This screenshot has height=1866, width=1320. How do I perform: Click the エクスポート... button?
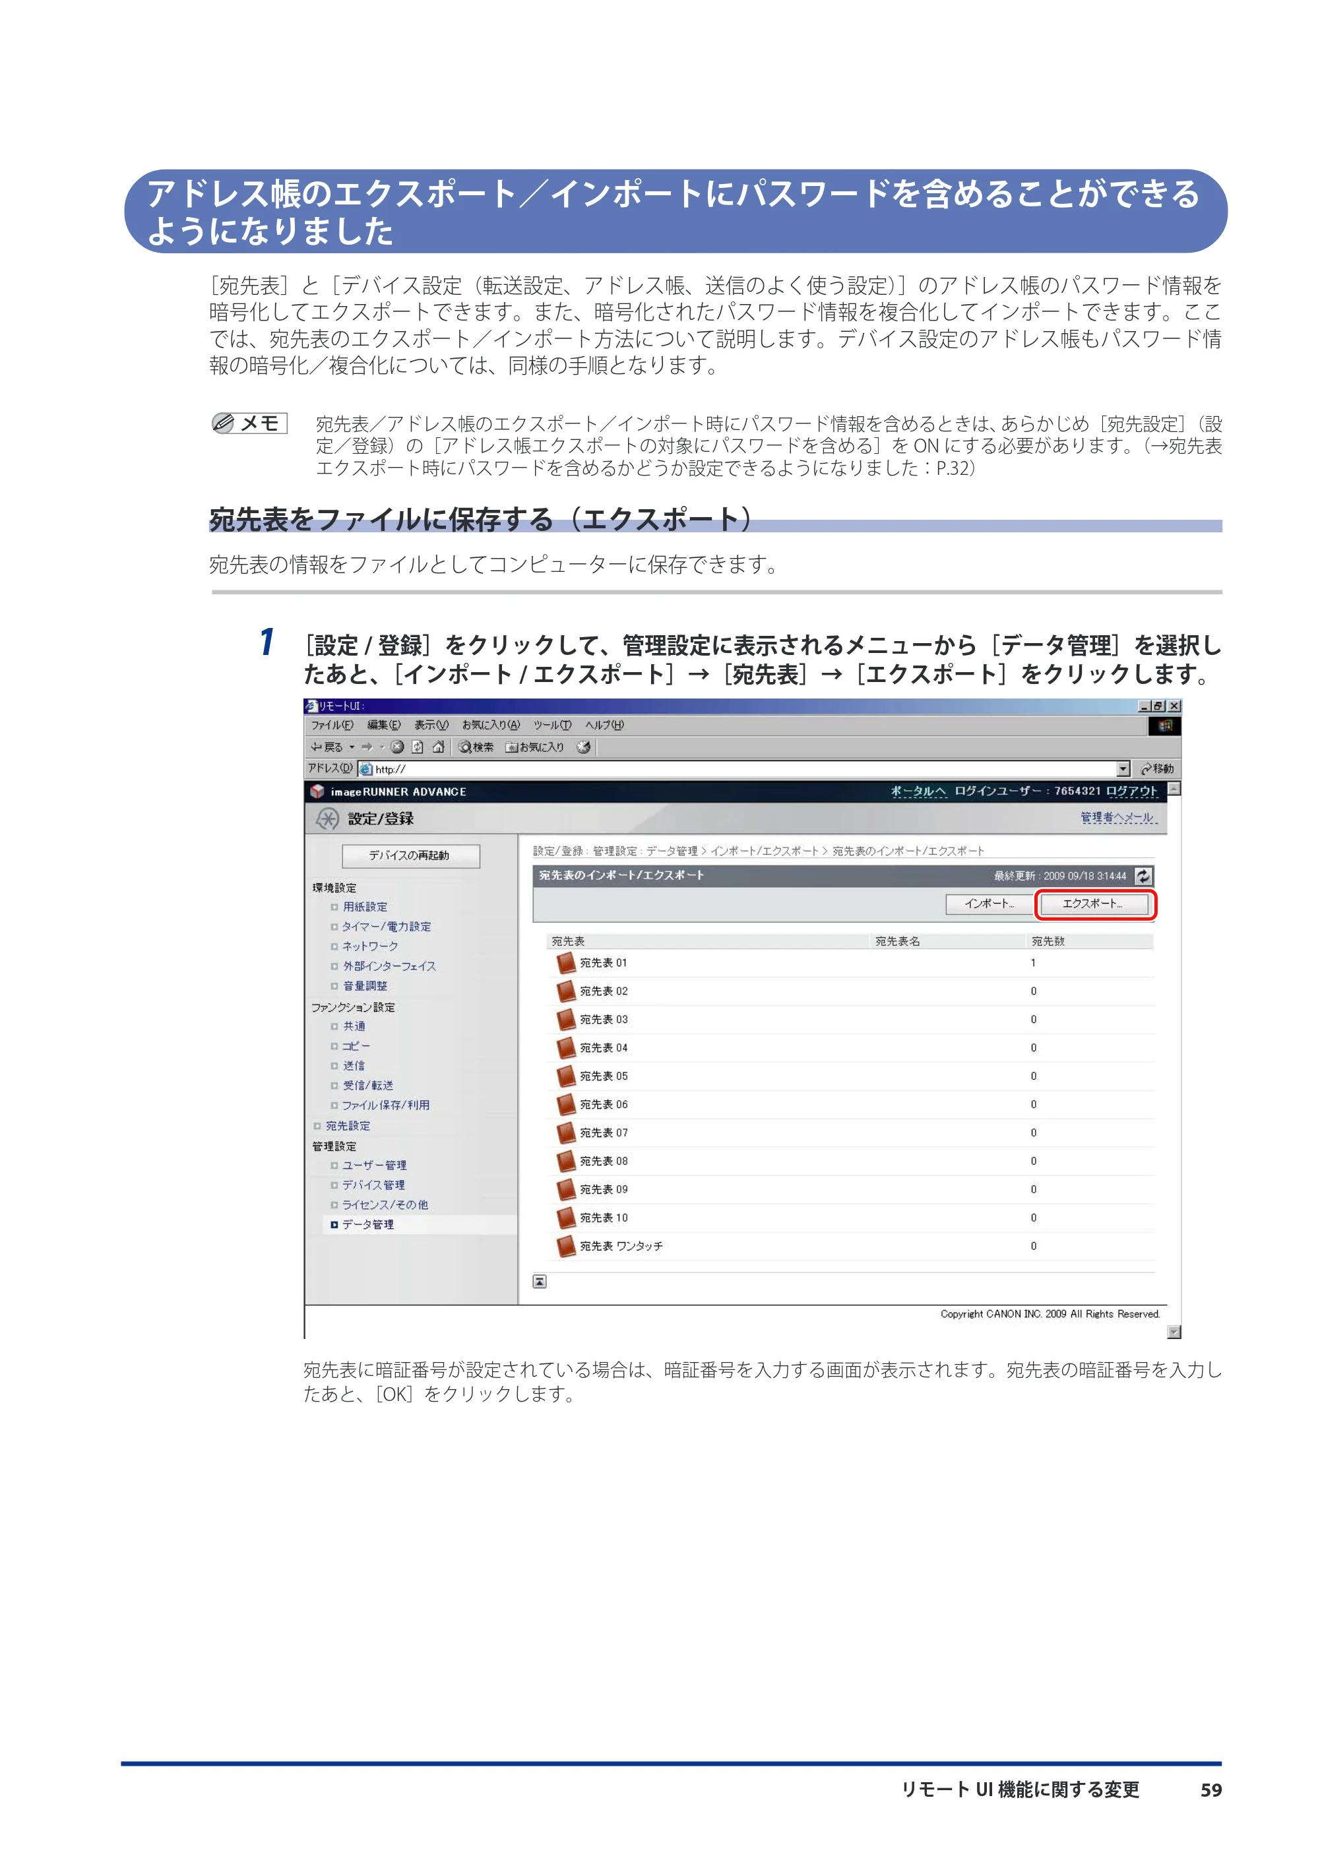point(1094,904)
